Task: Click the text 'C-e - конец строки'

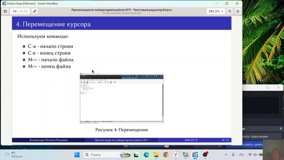Action: click(x=49, y=53)
